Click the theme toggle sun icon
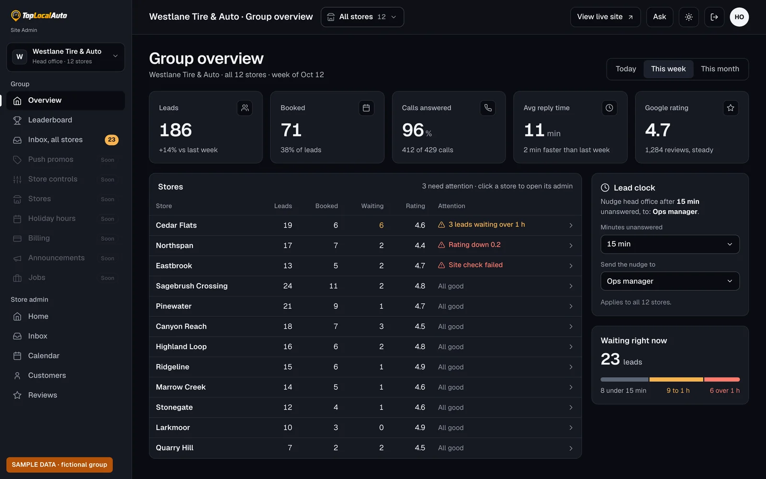766x479 pixels. pos(688,17)
